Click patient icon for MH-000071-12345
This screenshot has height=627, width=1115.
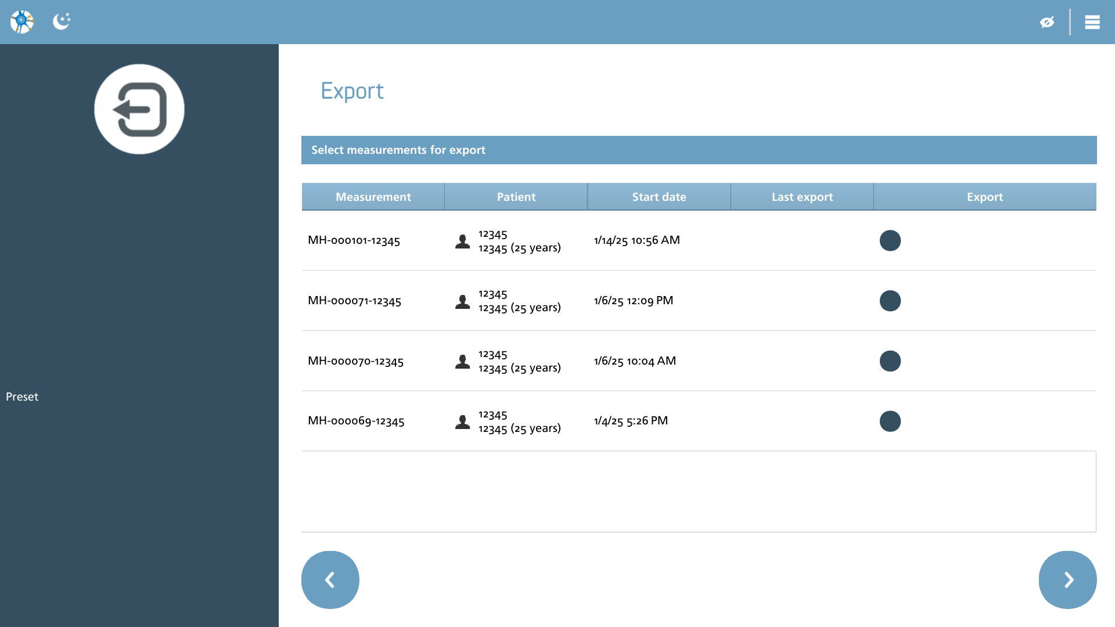pyautogui.click(x=463, y=301)
